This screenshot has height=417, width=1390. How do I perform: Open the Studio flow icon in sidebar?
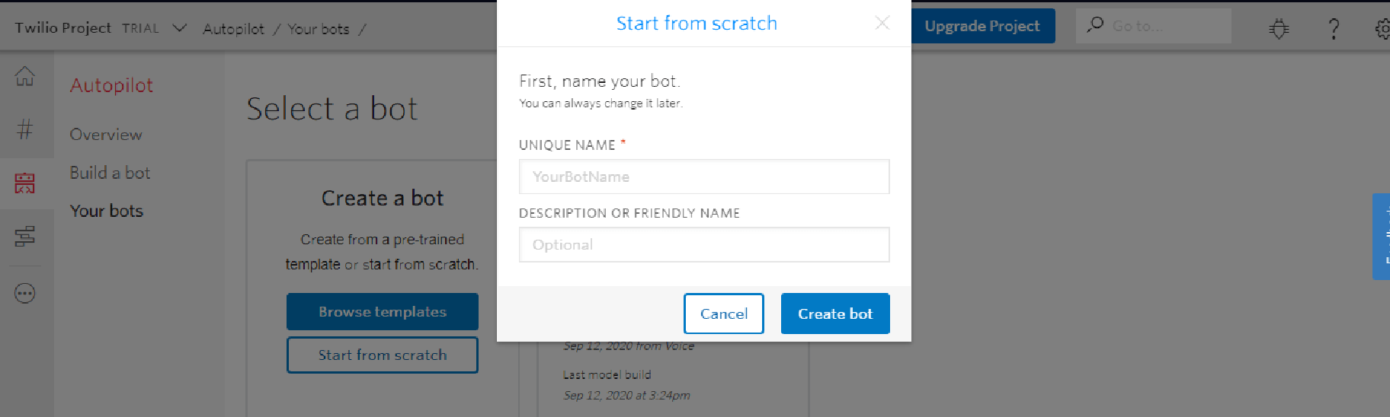tap(25, 237)
